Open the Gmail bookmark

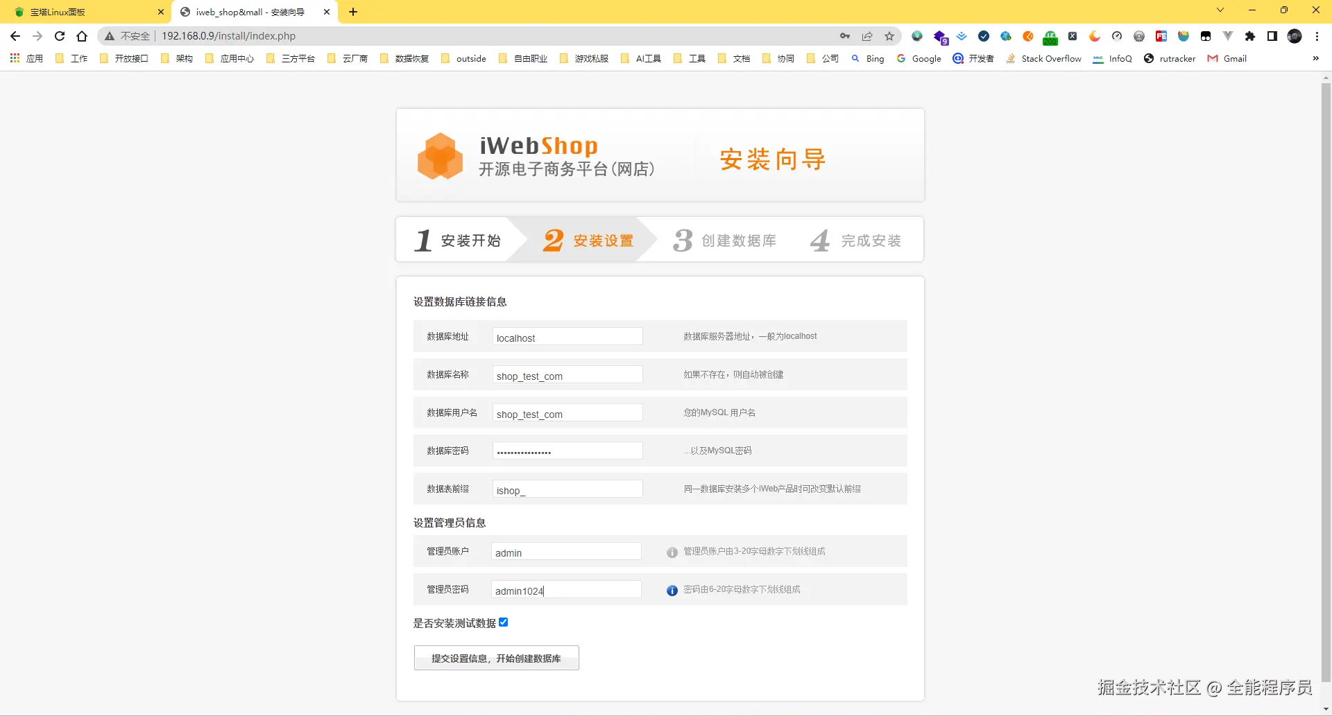(1227, 59)
